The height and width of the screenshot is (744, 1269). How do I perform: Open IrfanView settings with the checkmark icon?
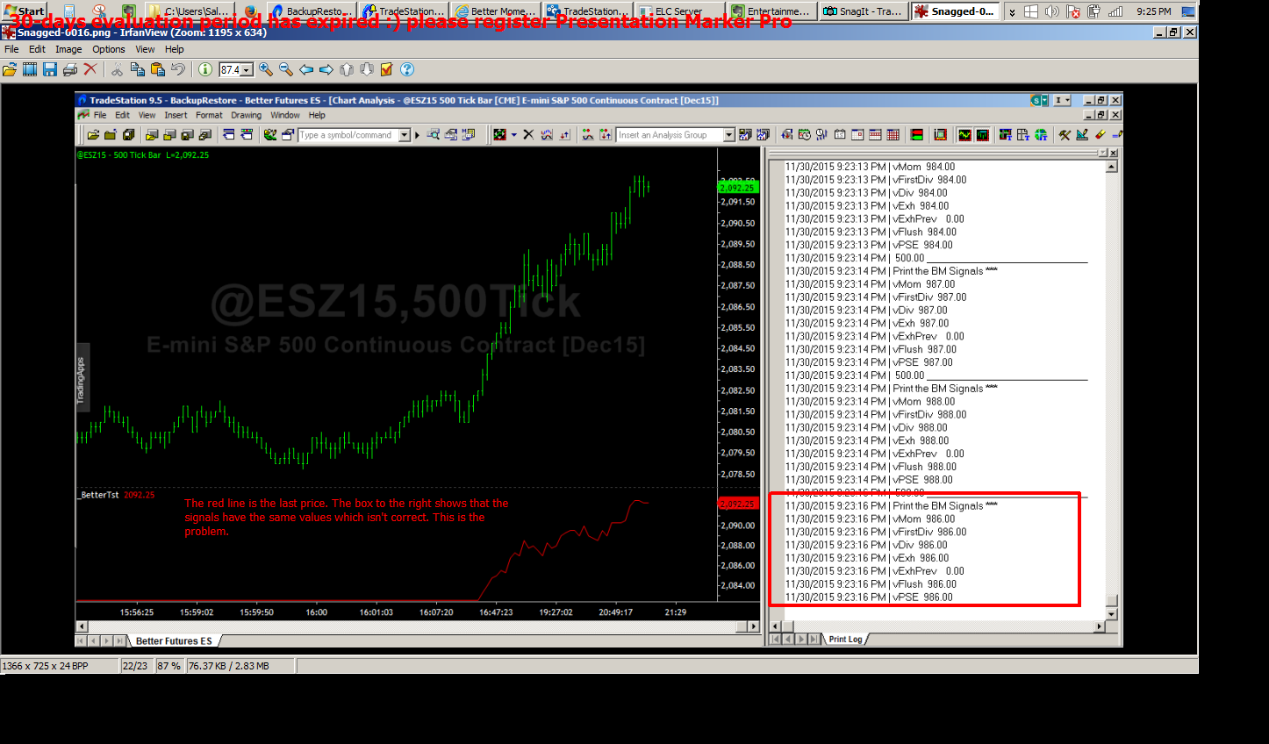[x=387, y=69]
